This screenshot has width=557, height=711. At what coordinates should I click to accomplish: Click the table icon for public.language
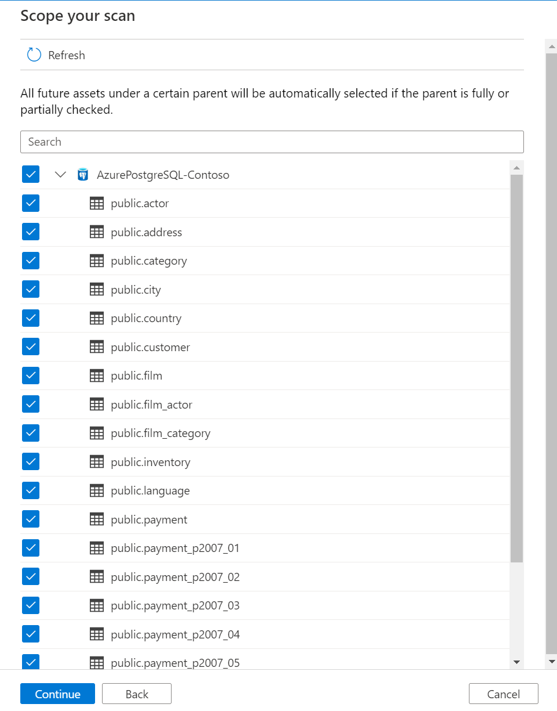(x=97, y=491)
